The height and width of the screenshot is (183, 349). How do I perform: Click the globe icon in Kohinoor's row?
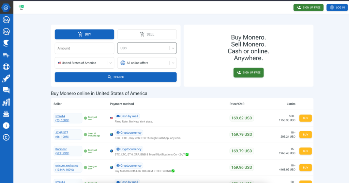point(111,151)
